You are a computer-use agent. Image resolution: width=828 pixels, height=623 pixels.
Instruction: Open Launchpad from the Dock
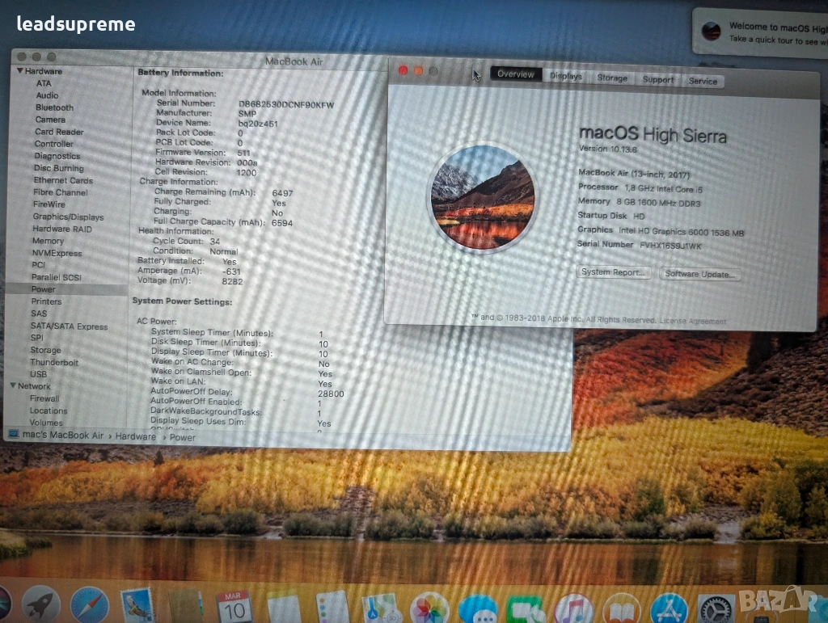[41, 604]
